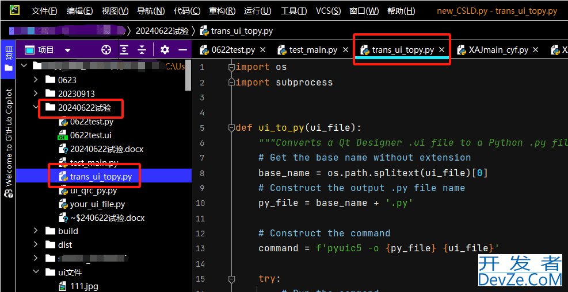The image size is (568, 292).
Task: Expand the dist folder
Action: (x=36, y=244)
